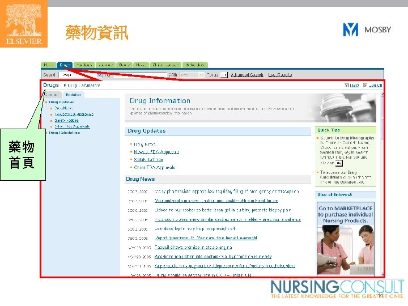The image size is (408, 306).
Task: Click the medicine bottles header image
Action: click(346, 108)
